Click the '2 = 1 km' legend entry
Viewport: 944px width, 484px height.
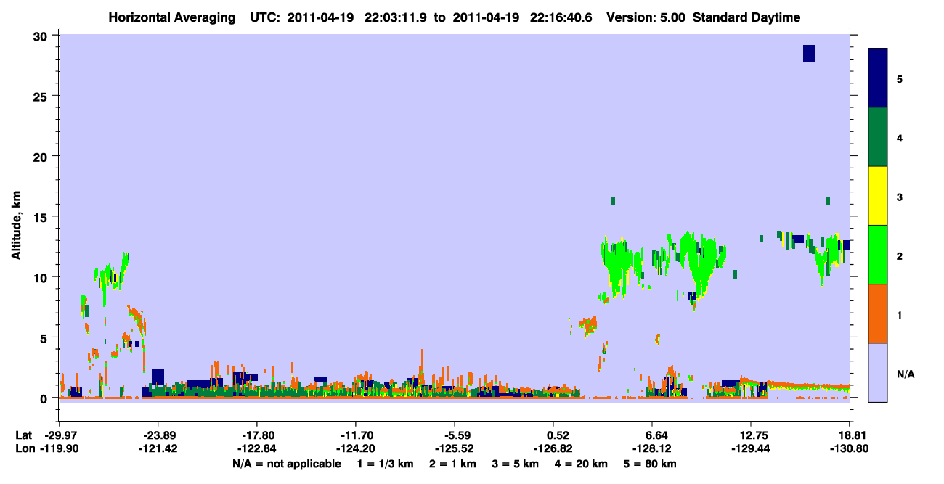453,464
